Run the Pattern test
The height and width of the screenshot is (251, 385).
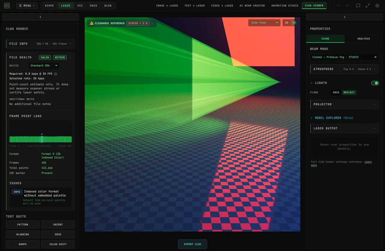[x=23, y=225]
